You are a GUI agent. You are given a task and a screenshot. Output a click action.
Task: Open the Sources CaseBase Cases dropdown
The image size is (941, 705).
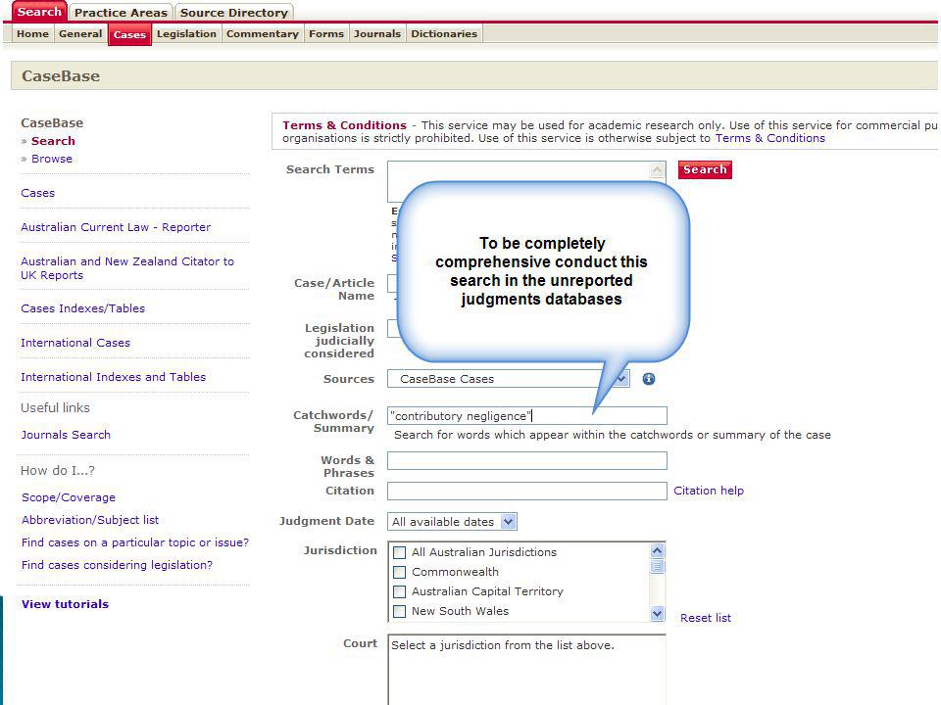(x=509, y=379)
